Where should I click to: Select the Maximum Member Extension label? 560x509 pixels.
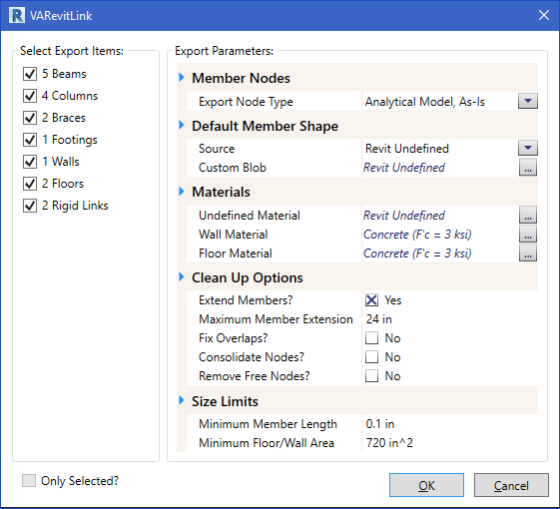(276, 319)
